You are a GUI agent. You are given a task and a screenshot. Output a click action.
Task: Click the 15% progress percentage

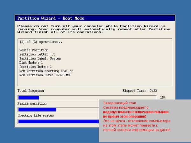click(x=163, y=98)
